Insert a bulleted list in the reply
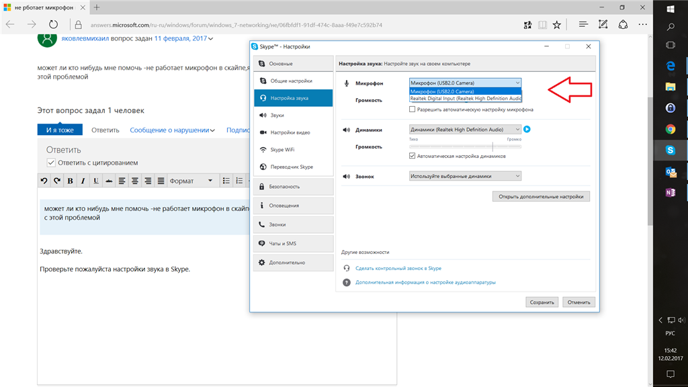The width and height of the screenshot is (688, 387). [x=226, y=181]
